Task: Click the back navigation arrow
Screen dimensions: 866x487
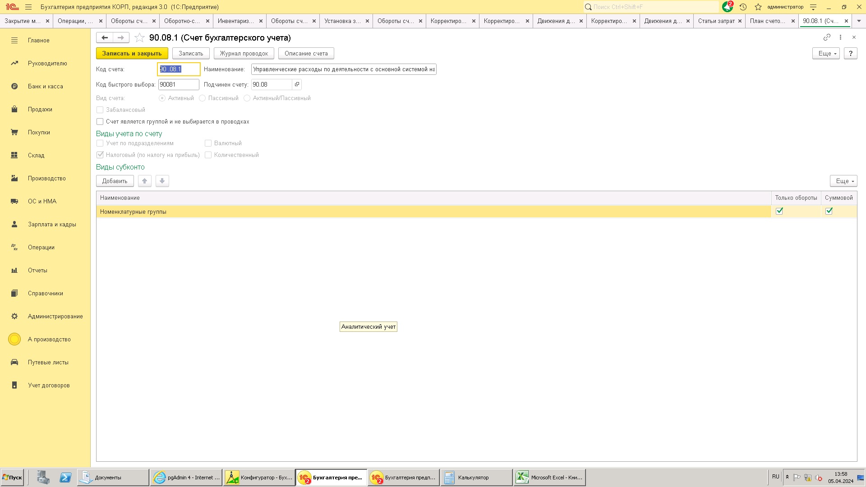Action: click(105, 37)
